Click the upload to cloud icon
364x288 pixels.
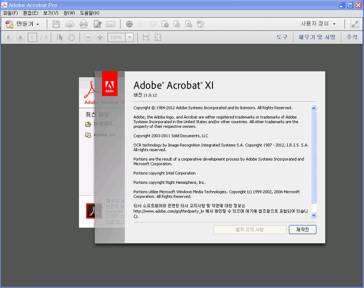70,24
